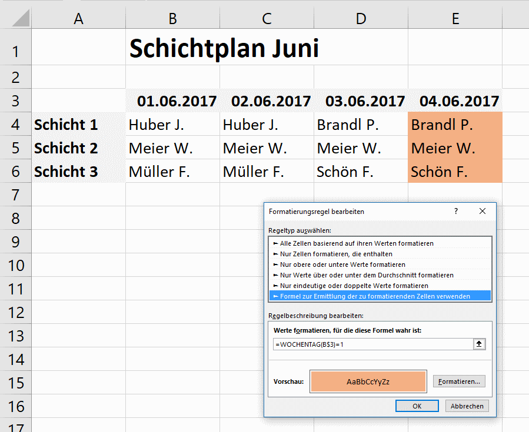Click Schön F. in column D

tap(361, 172)
